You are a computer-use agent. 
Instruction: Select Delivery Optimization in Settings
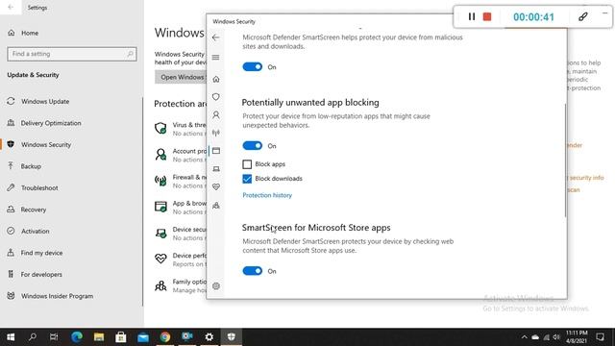click(71, 123)
